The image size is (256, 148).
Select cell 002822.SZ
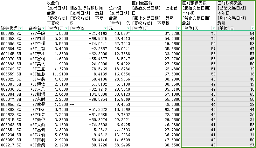[11, 79]
